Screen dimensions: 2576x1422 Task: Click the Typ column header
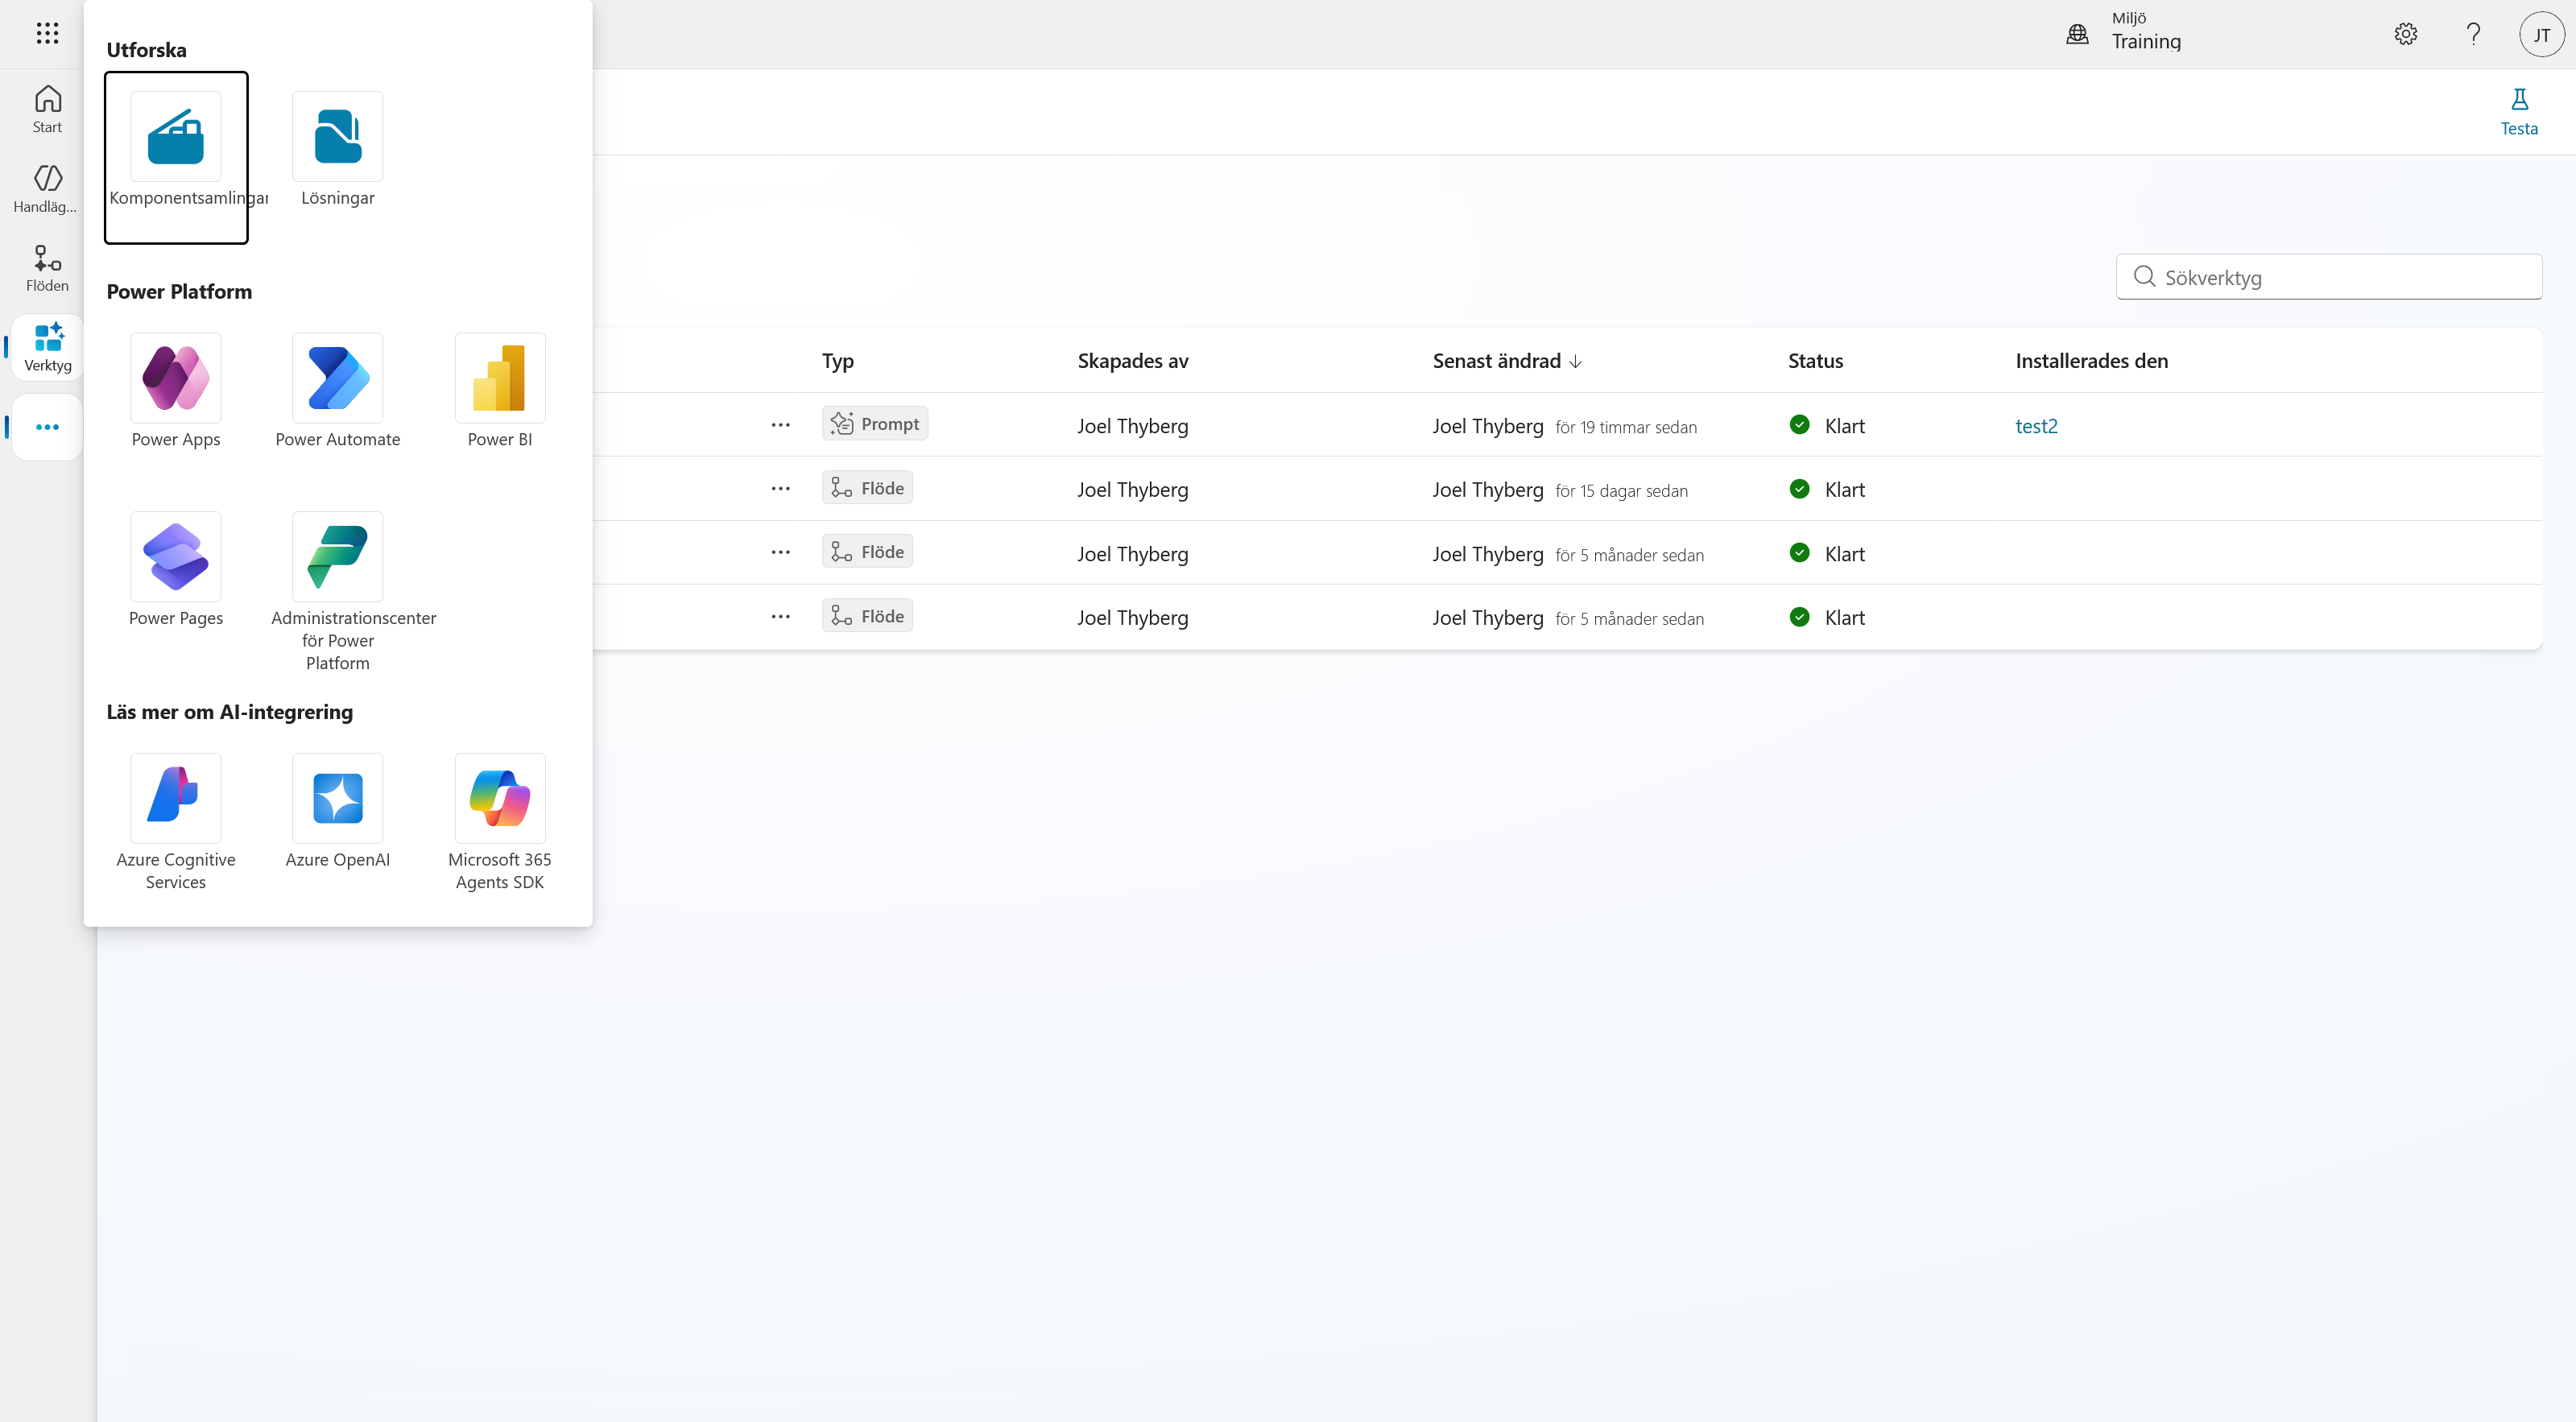[x=838, y=361]
